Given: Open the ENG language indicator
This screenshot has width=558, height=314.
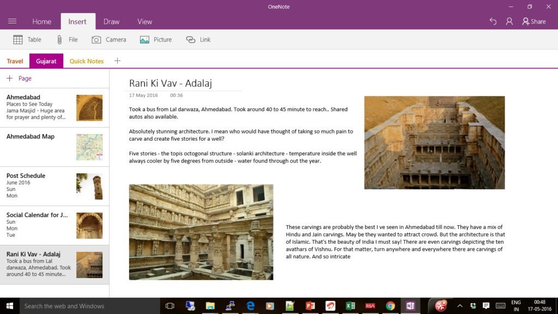Looking at the screenshot, I should (x=516, y=306).
